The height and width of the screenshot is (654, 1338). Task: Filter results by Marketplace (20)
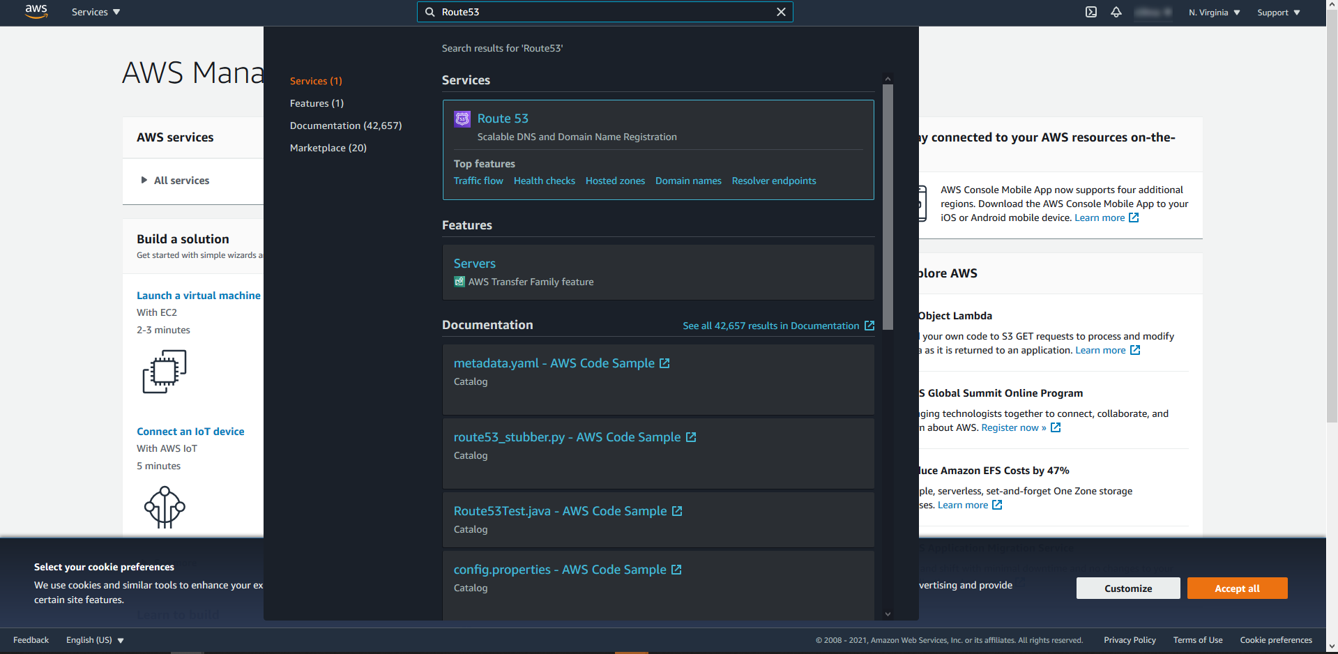[x=328, y=148]
